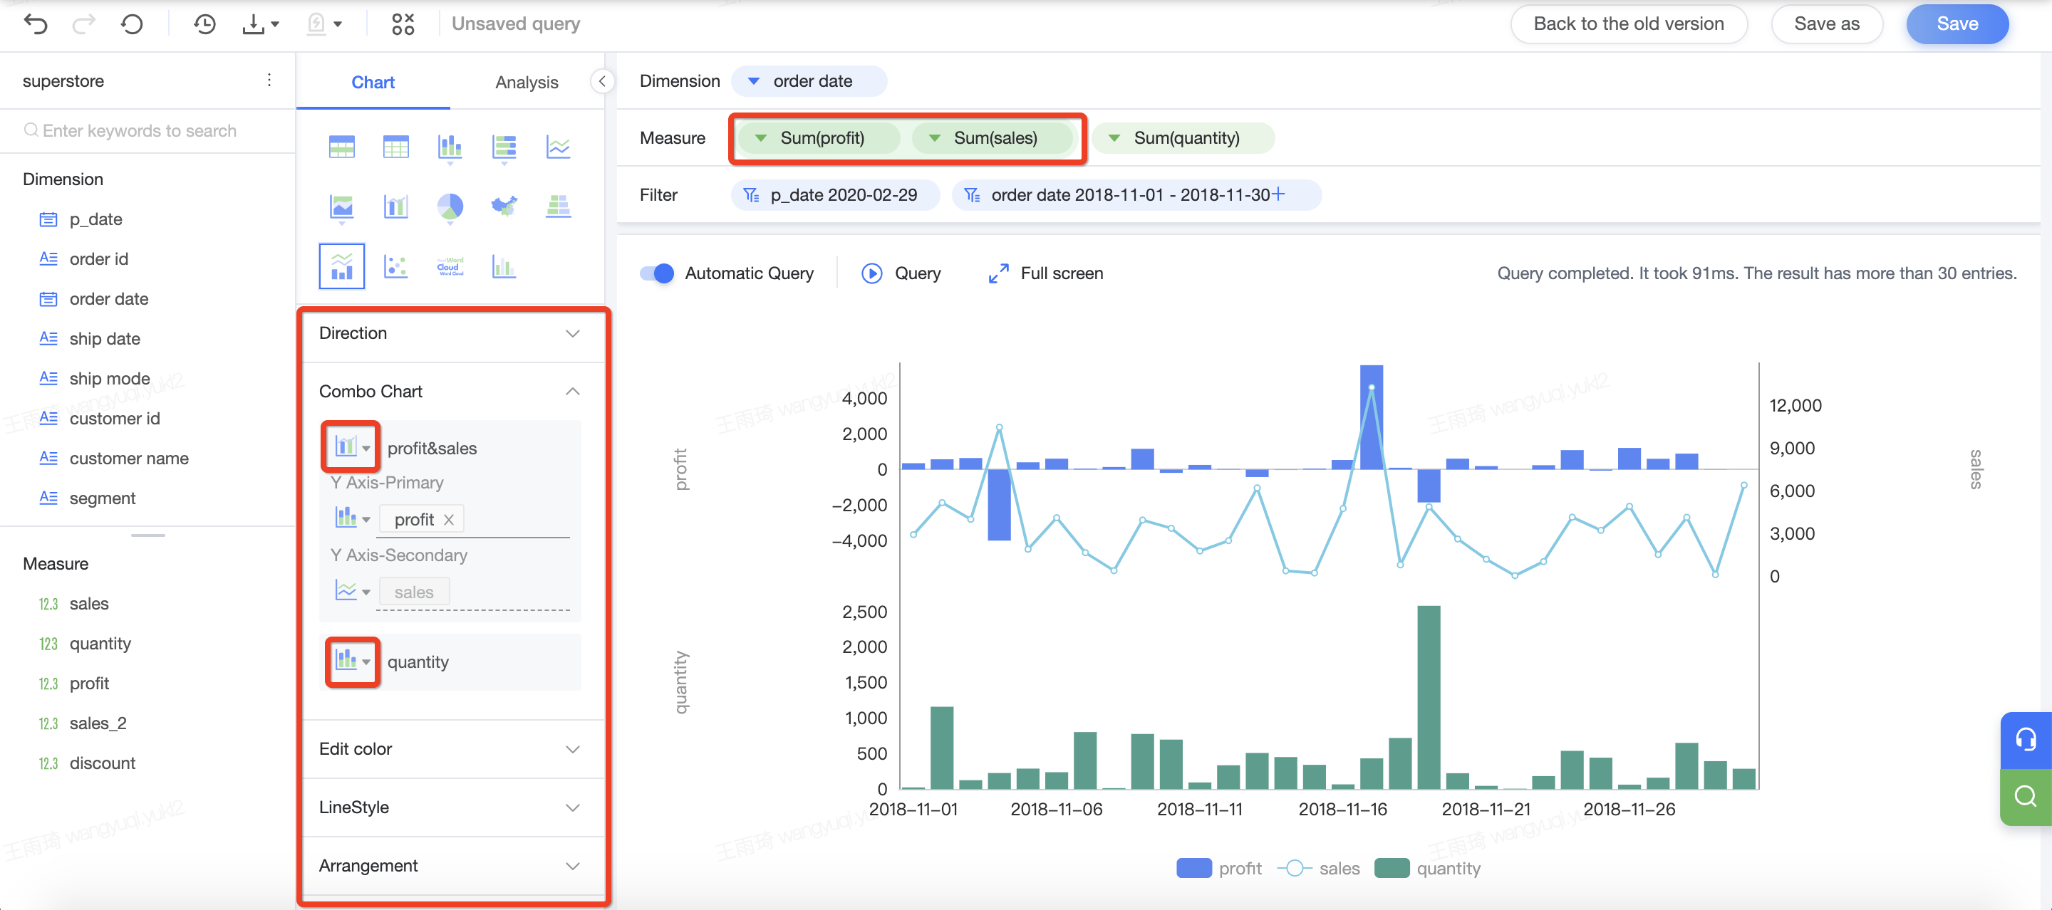Enter Full screen mode
Image resolution: width=2052 pixels, height=910 pixels.
tap(1045, 273)
